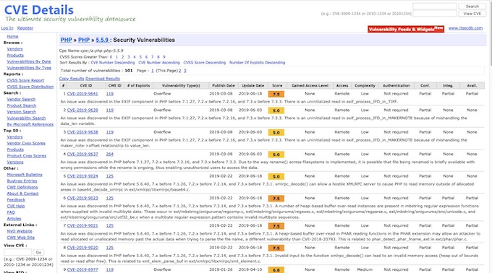Screen dimensions: 492x273
Task: Focus the top search input field
Action: click(435, 6)
